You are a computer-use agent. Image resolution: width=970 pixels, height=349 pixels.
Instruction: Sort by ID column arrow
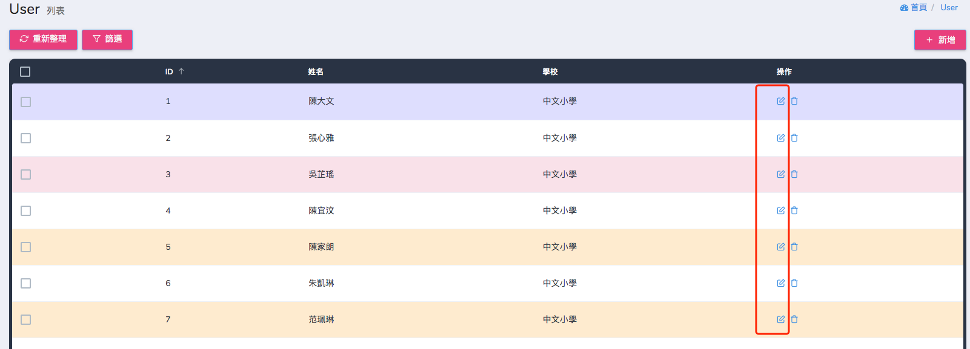tap(181, 71)
